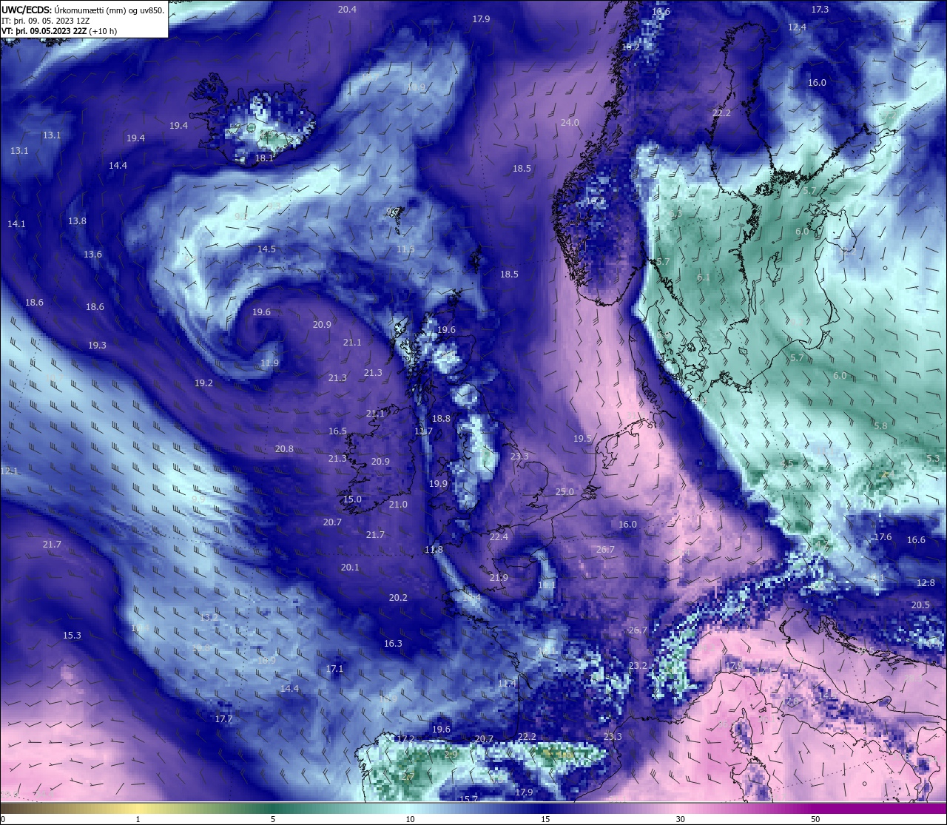Click the 16.5 value northwest of Ireland

[x=337, y=431]
